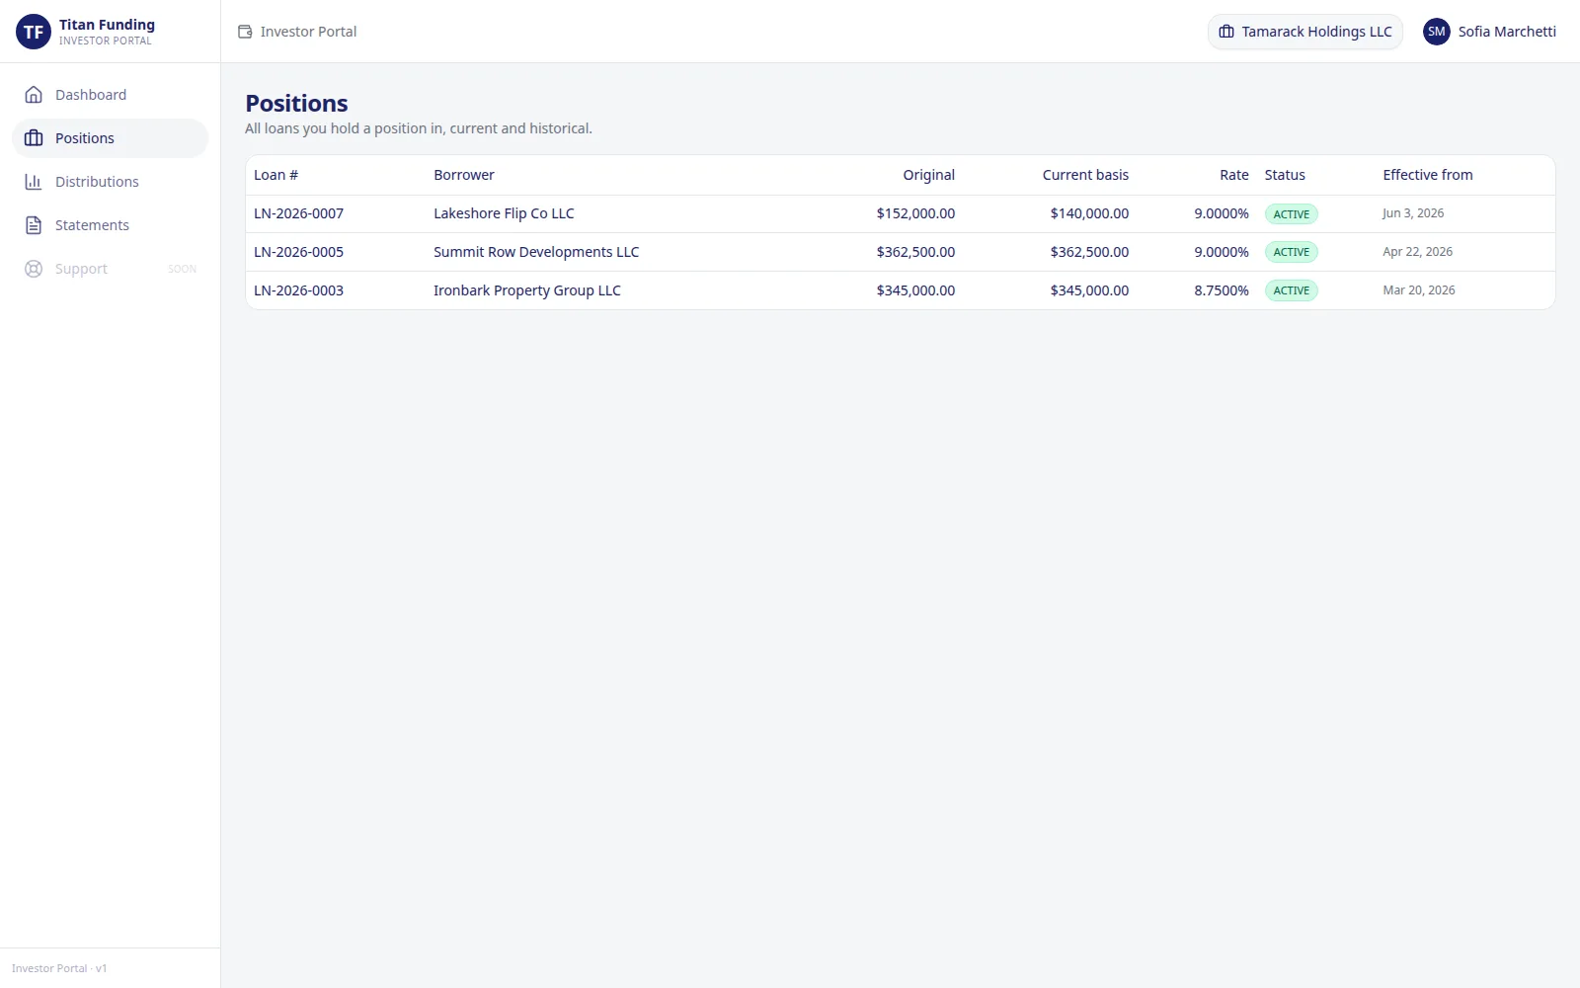Screen dimensions: 1580x988
Task: Click the Titan Funding TF logo
Action: pos(34,32)
